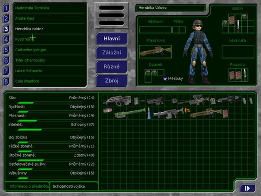Select the combat knife in the Pouzdro slot
This screenshot has width=261, height=196.
[x=245, y=75]
